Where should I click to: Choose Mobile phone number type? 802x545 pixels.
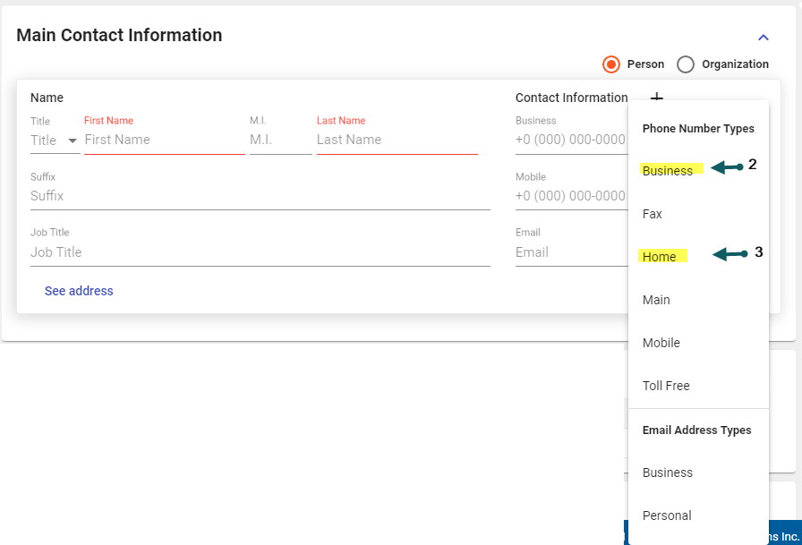(661, 343)
